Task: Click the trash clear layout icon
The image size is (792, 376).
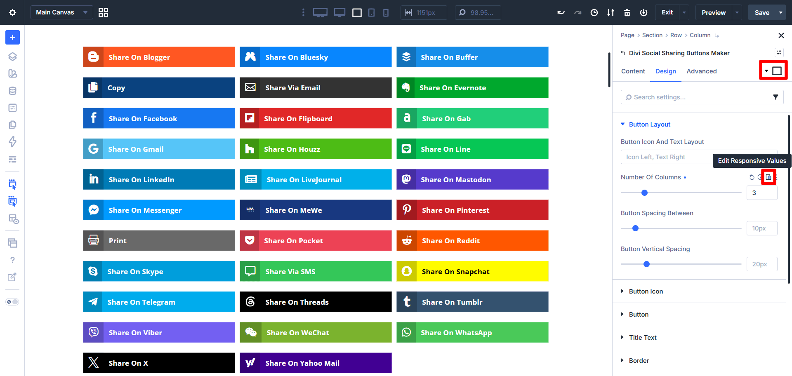Action: point(627,12)
